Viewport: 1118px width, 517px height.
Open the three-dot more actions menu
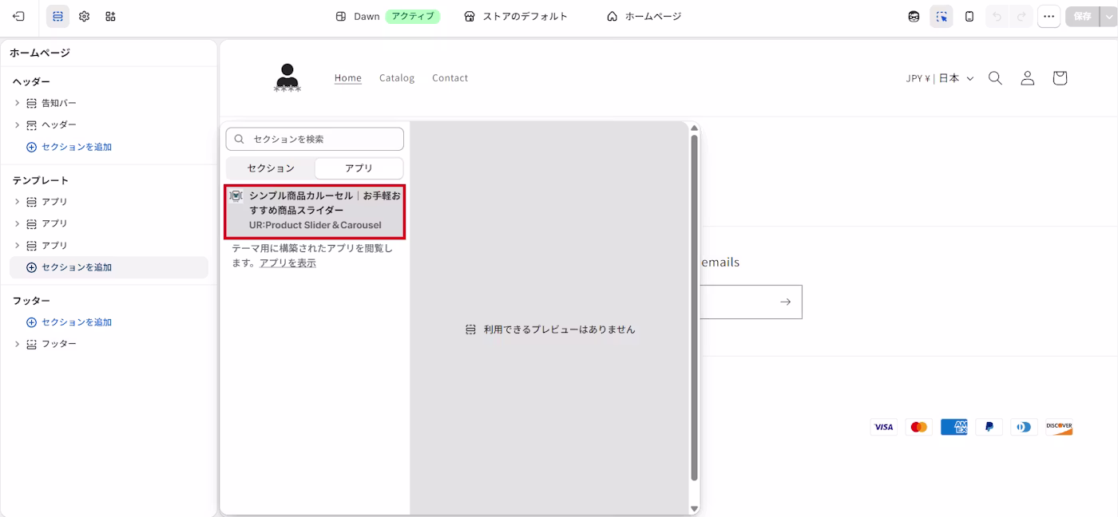click(1049, 16)
